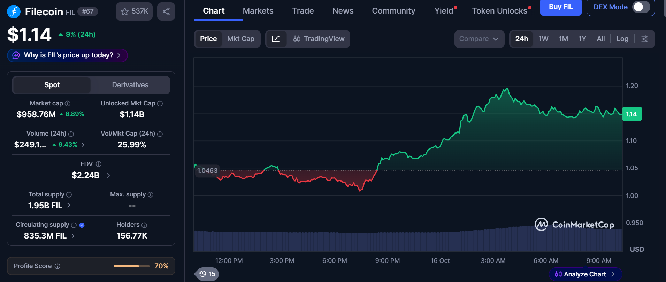Show info for Max. supply
This screenshot has height=282, width=666.
pos(151,195)
